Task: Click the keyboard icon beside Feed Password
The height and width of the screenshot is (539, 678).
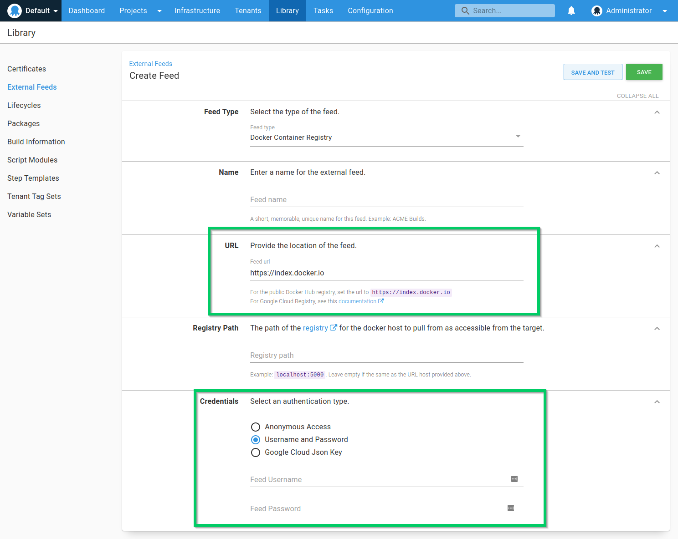Action: (511, 508)
